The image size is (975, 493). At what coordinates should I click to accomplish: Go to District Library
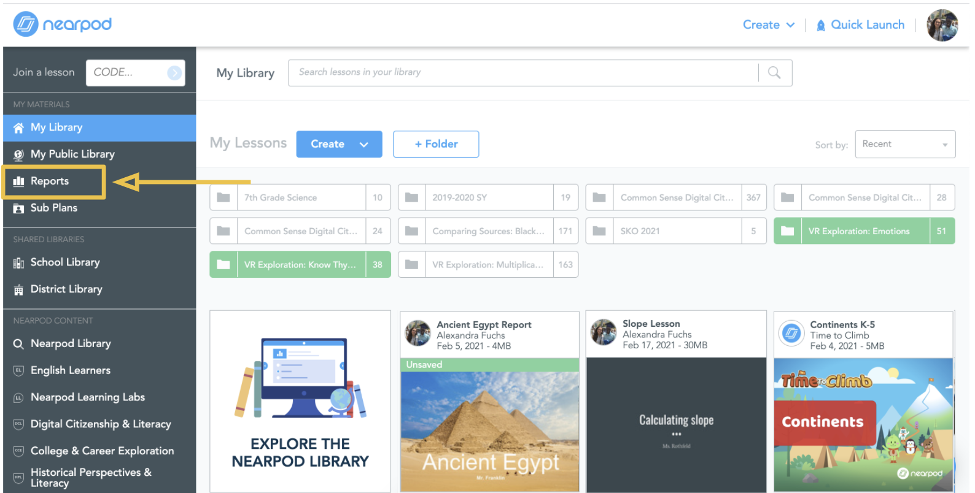[x=66, y=289]
